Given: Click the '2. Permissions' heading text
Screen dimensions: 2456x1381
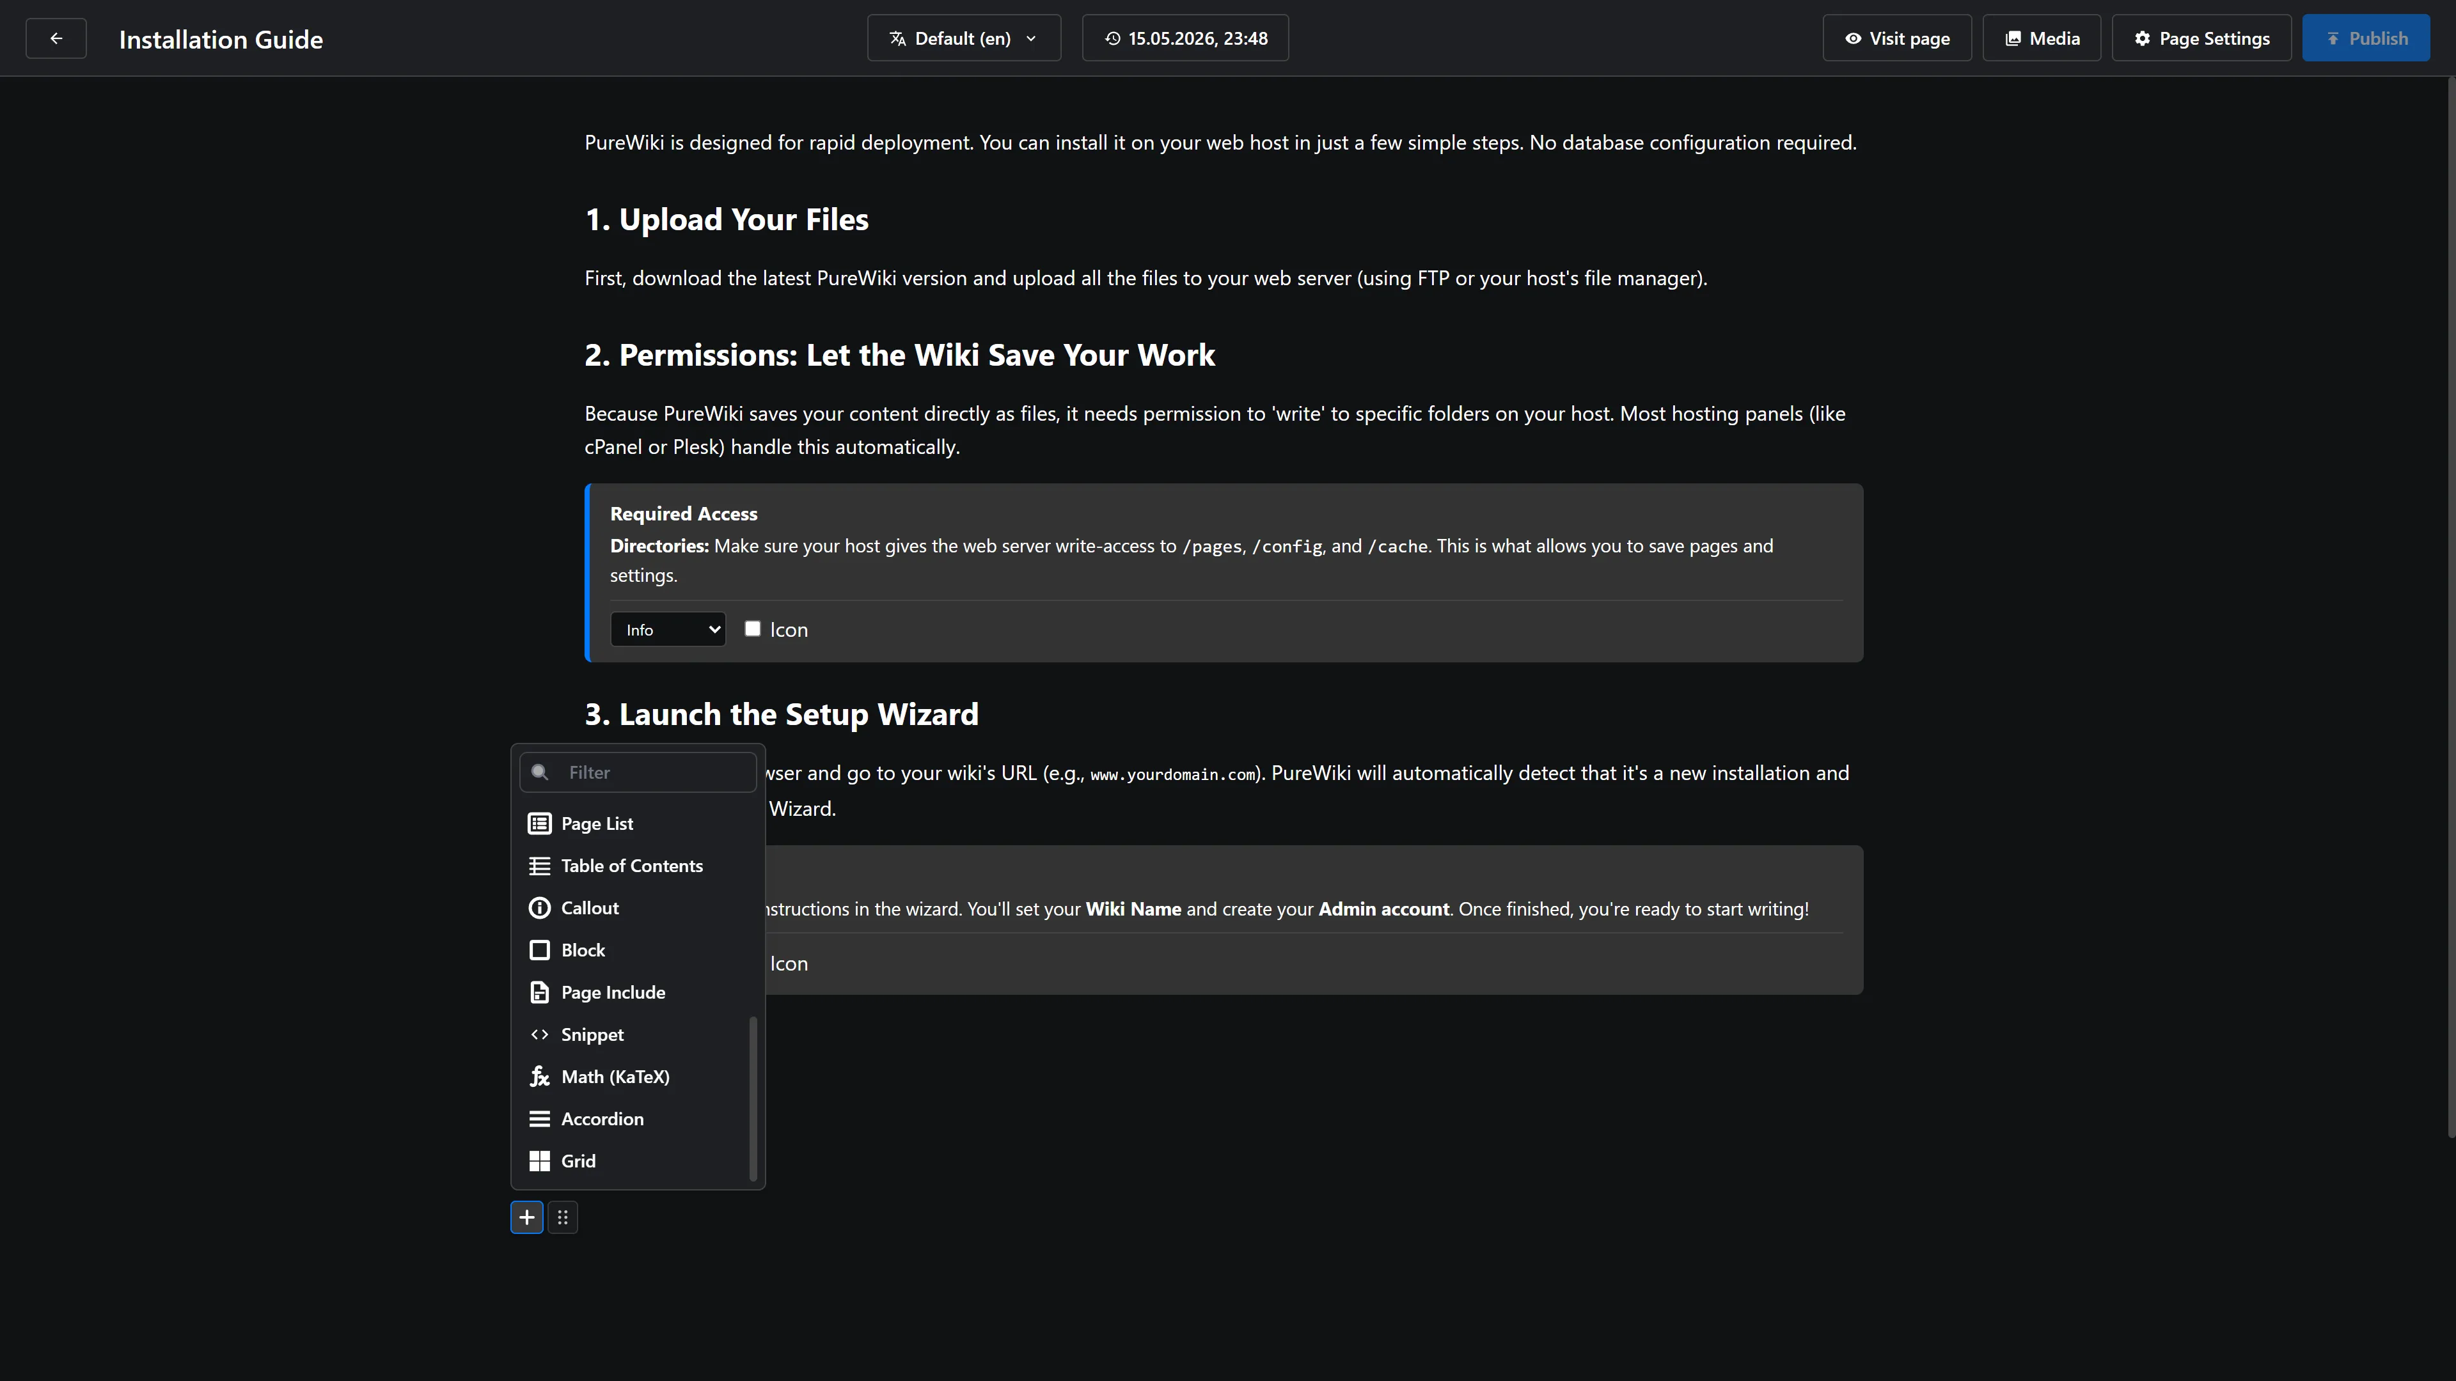Looking at the screenshot, I should (899, 355).
